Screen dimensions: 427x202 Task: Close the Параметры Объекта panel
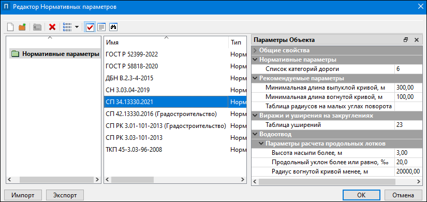[416, 40]
